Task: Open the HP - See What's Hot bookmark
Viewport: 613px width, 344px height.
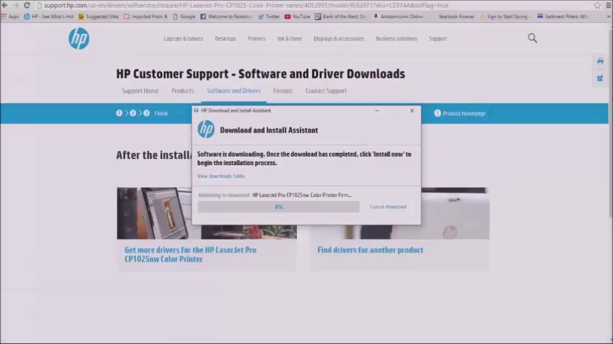Action: pyautogui.click(x=49, y=17)
